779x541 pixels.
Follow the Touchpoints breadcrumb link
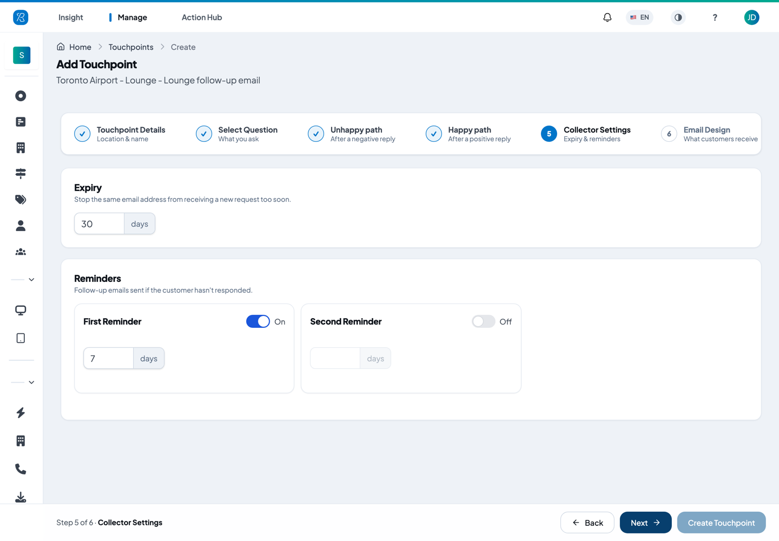131,47
